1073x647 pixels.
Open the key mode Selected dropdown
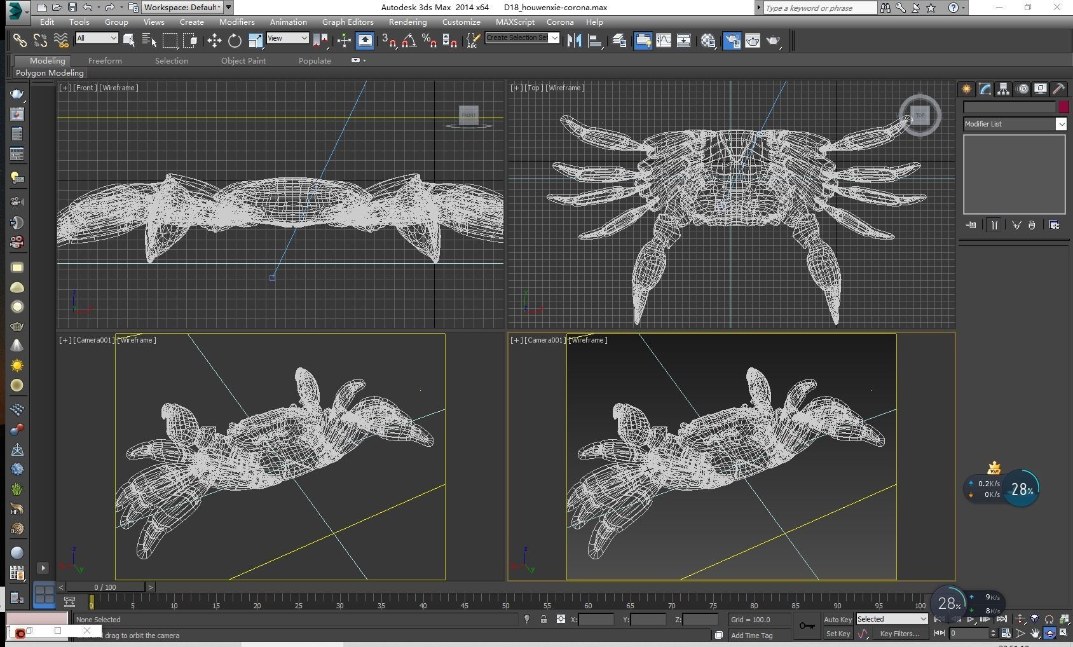pos(892,619)
